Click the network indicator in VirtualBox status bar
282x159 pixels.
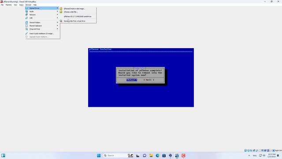click(254, 151)
